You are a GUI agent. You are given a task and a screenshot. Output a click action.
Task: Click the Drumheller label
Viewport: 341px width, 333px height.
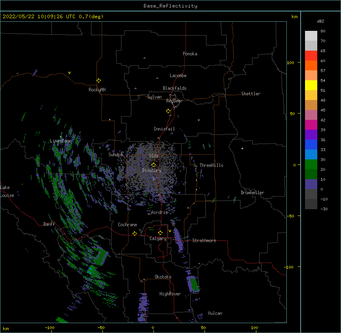pos(252,193)
